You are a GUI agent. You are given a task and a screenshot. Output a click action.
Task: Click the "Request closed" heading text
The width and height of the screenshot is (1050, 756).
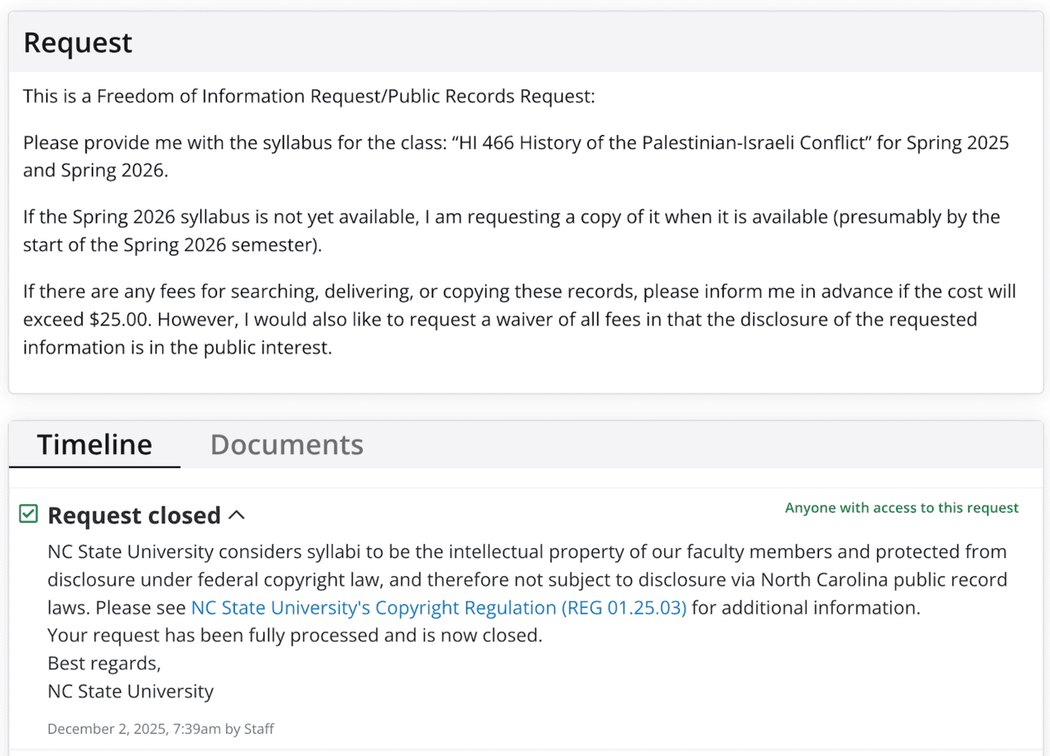pyautogui.click(x=134, y=515)
